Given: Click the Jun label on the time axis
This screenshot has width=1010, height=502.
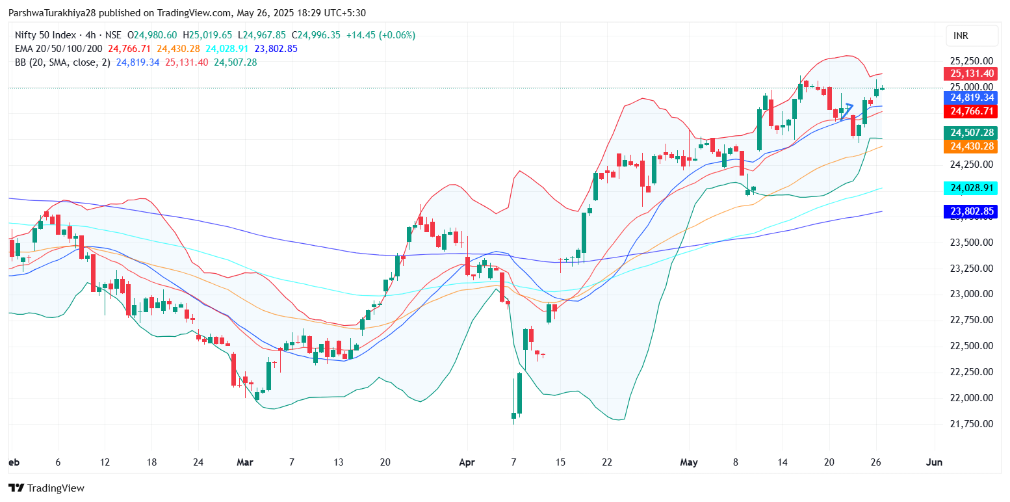Looking at the screenshot, I should (933, 463).
